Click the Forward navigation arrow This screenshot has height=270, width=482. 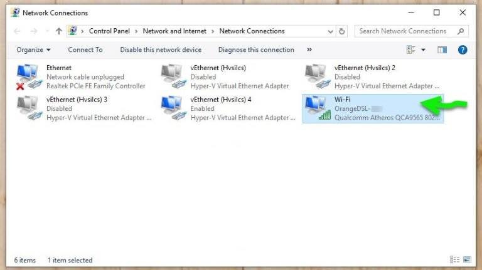pos(34,31)
